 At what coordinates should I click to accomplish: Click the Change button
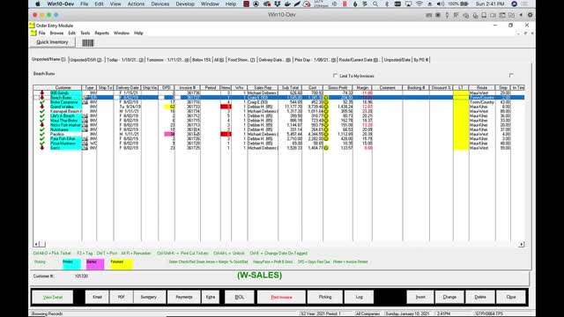tap(449, 298)
